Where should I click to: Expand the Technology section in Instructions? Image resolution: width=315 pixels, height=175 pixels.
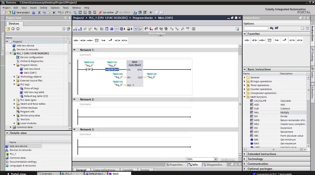click(x=245, y=159)
